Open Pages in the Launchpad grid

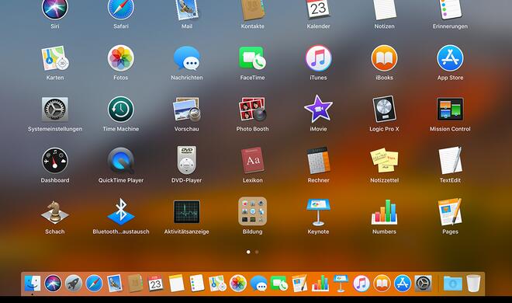450,212
